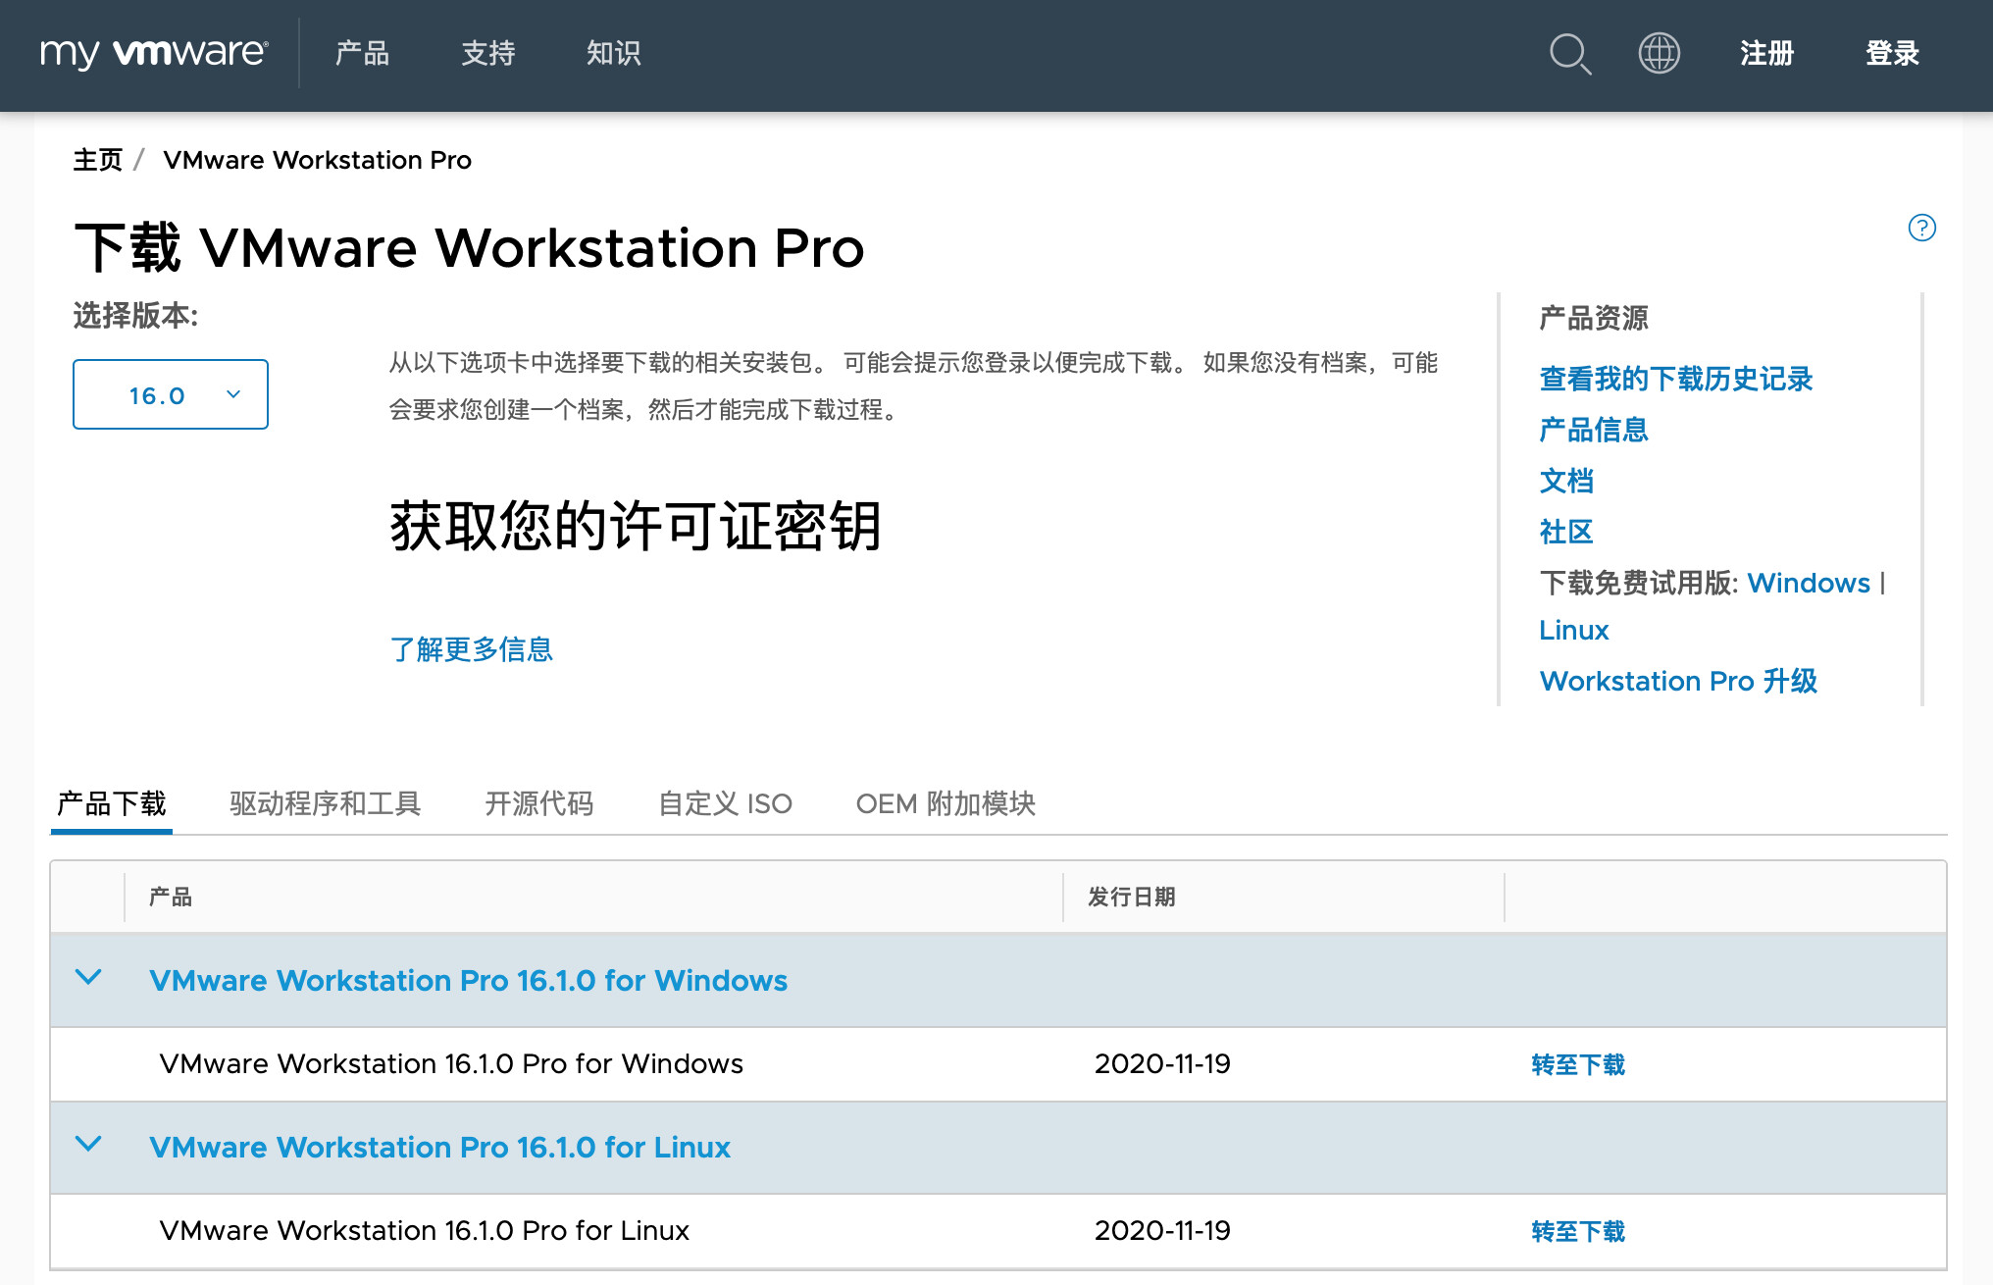This screenshot has width=1993, height=1285.
Task: Open the globe language selector
Action: pos(1659,53)
